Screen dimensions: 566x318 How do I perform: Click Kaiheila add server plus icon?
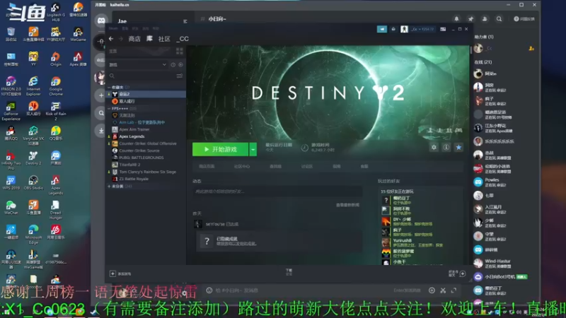coord(101,95)
